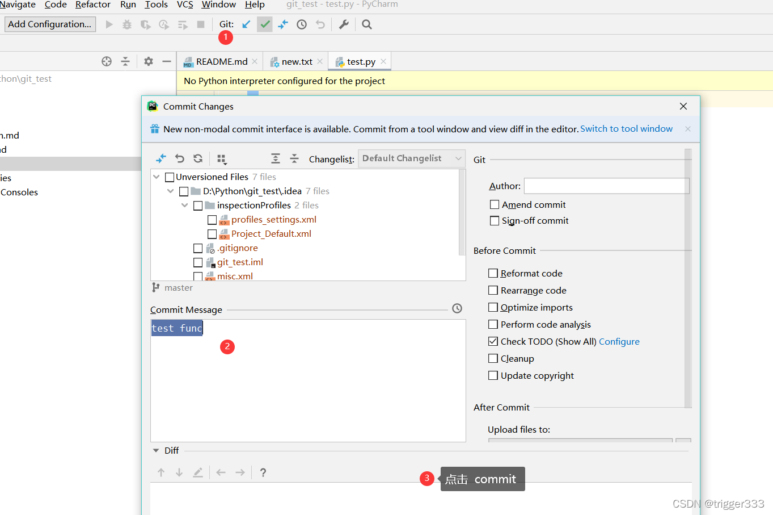773x515 pixels.
Task: Collapse Unversioned Files tree node
Action: tap(157, 177)
